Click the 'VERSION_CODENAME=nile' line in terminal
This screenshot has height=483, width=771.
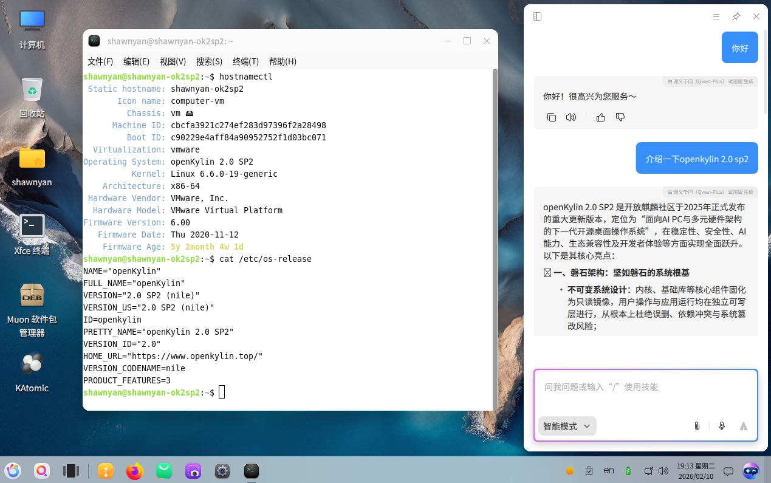pyautogui.click(x=134, y=368)
